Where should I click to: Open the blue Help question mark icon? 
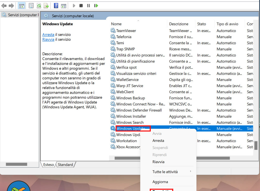pos(56,6)
